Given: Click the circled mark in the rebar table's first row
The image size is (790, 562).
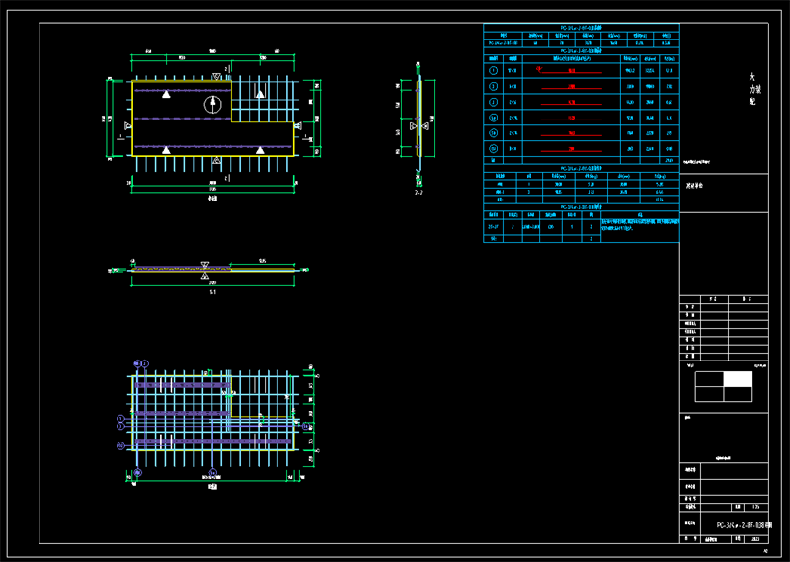Looking at the screenshot, I should (x=493, y=71).
